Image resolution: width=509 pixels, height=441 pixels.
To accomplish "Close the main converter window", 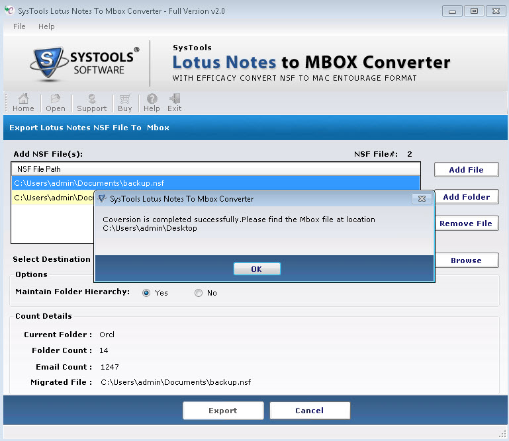I will point(496,11).
